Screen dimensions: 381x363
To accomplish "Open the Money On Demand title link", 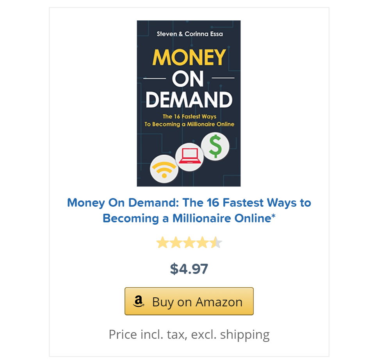I will coord(189,210).
